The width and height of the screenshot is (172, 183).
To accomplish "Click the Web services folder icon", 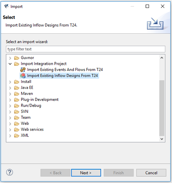I will click(17, 130).
